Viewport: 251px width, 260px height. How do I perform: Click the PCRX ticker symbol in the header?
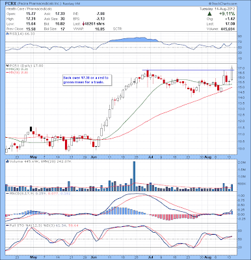[x=10, y=3]
